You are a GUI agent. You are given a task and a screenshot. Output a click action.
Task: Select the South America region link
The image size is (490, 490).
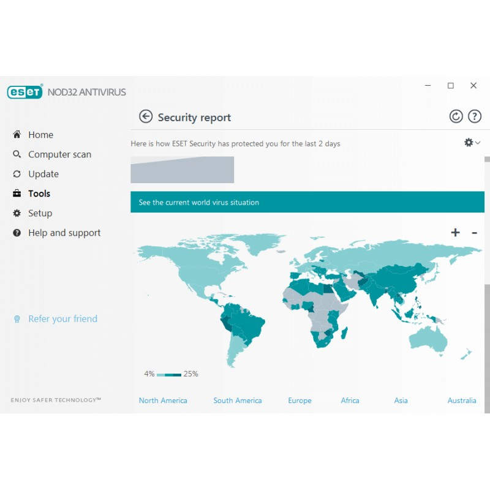tap(237, 401)
